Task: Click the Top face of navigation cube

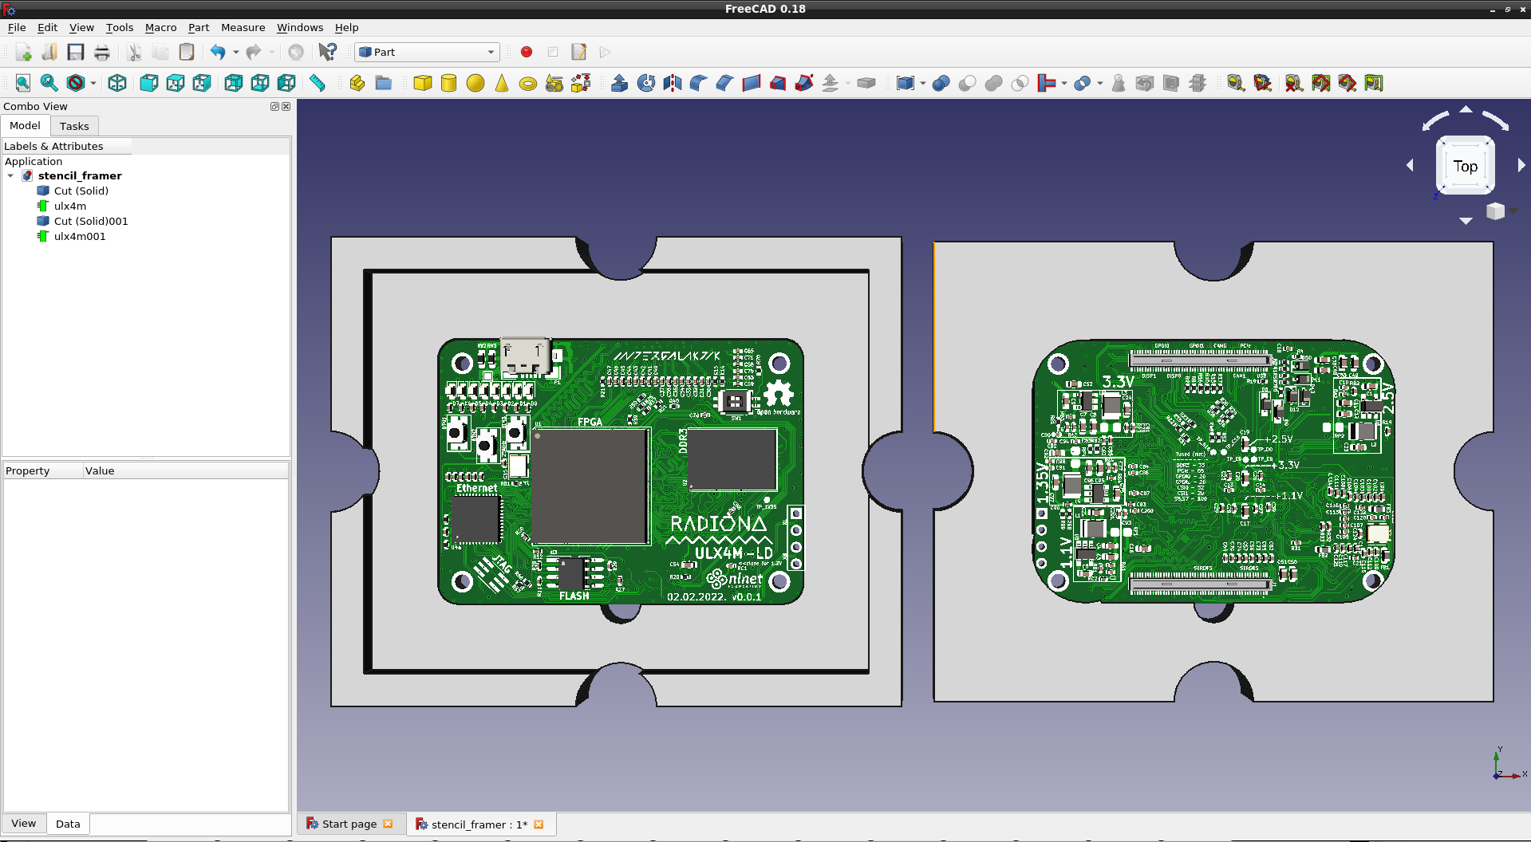Action: pos(1465,166)
